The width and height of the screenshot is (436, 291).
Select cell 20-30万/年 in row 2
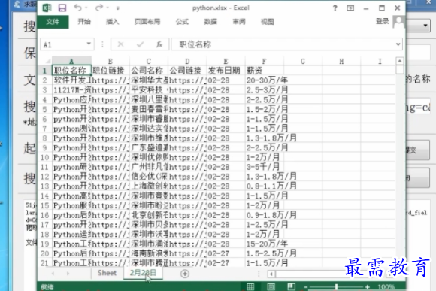click(264, 80)
